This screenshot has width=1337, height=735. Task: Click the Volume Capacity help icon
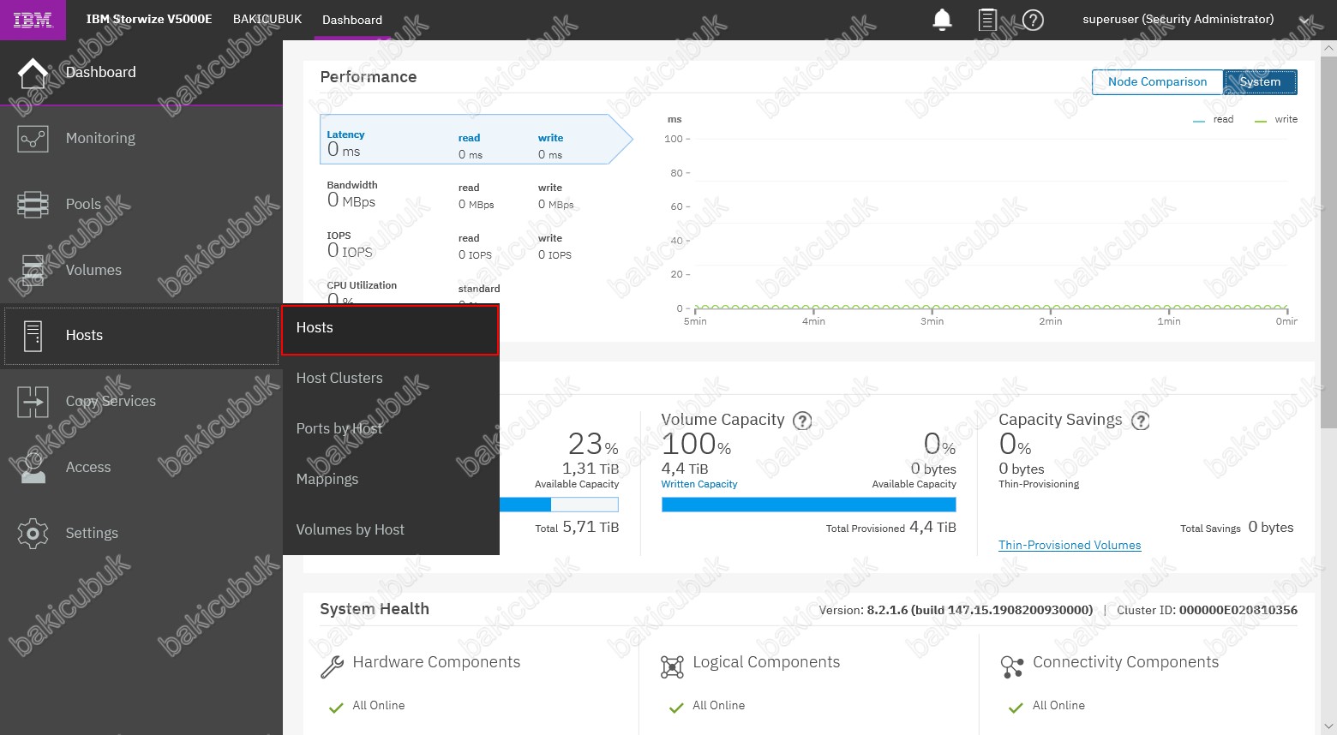point(802,421)
